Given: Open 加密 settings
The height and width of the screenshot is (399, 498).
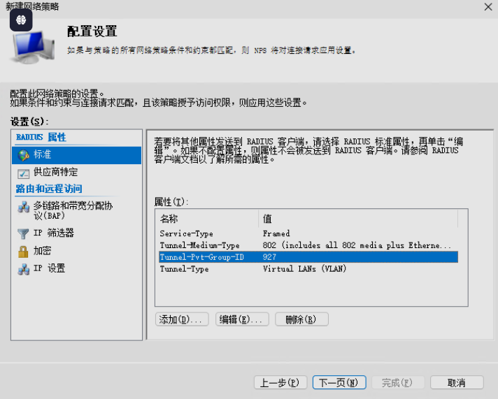Looking at the screenshot, I should point(76,251).
